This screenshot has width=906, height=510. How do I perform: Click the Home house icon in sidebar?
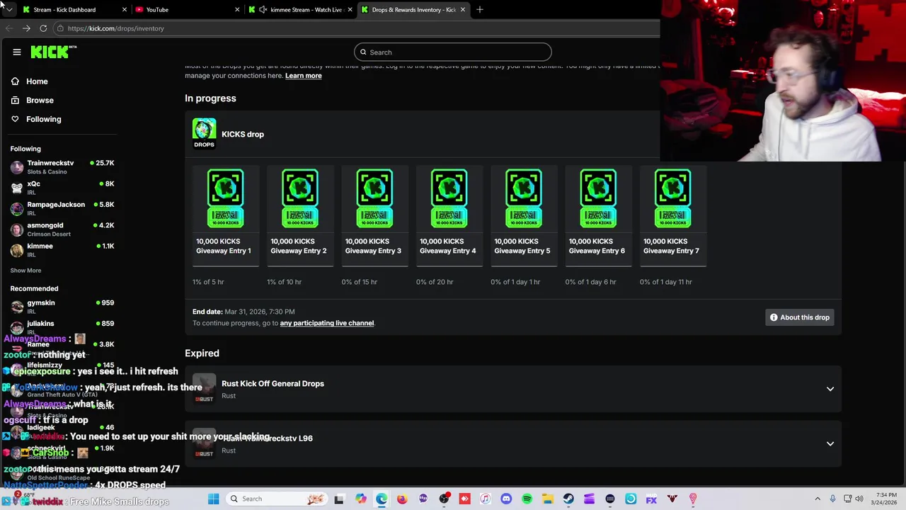[x=15, y=81]
